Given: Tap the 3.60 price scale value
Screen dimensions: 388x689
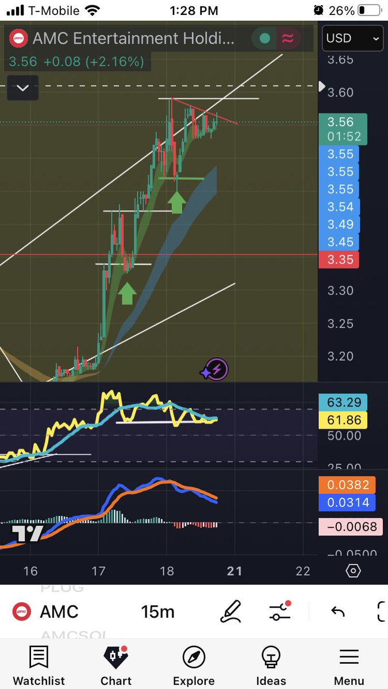Looking at the screenshot, I should pos(340,92).
